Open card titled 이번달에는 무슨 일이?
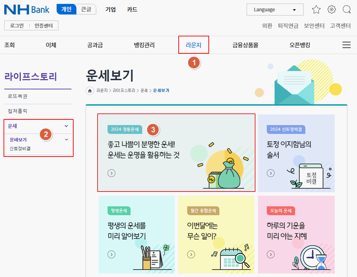The image size is (357, 277). [x=216, y=235]
